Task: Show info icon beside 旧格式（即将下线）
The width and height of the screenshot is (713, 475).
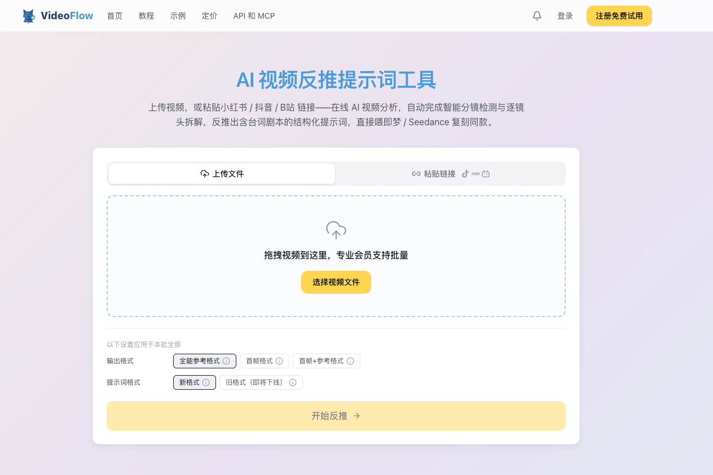Action: coord(293,382)
